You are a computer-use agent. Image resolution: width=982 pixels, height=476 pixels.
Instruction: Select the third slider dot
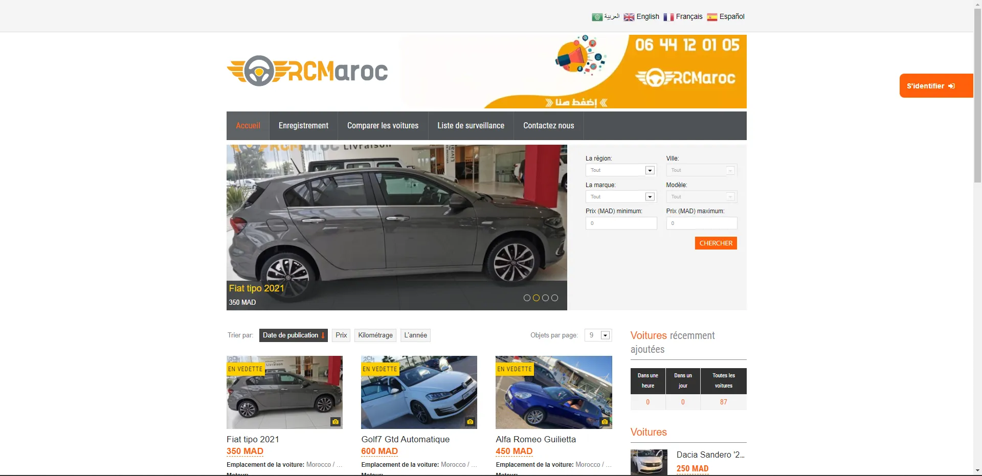coord(545,298)
